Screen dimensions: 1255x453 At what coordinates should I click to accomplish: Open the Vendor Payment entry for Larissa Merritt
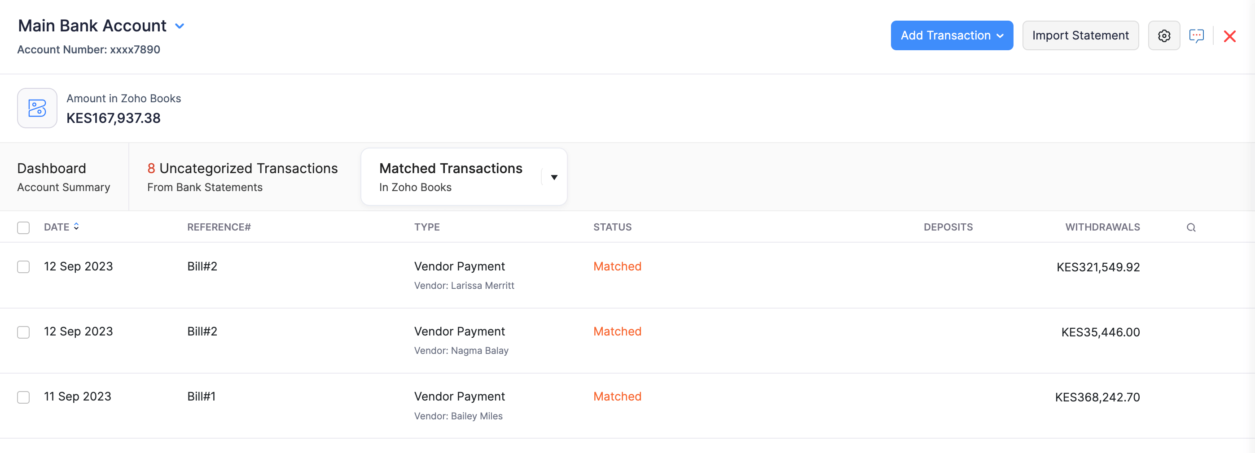click(460, 266)
